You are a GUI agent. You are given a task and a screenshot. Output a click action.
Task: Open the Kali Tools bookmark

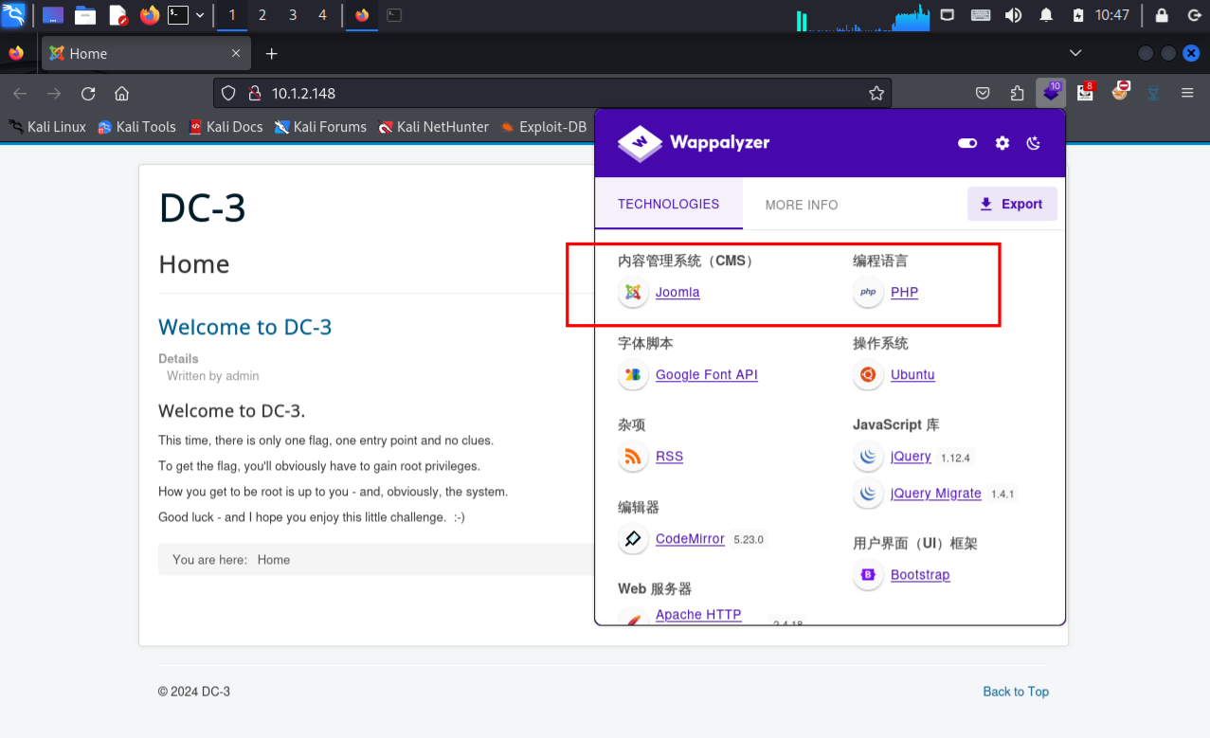tap(136, 127)
